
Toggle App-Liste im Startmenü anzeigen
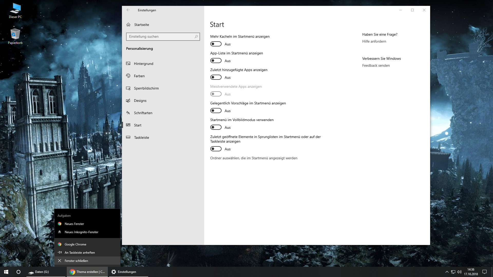pos(216,61)
